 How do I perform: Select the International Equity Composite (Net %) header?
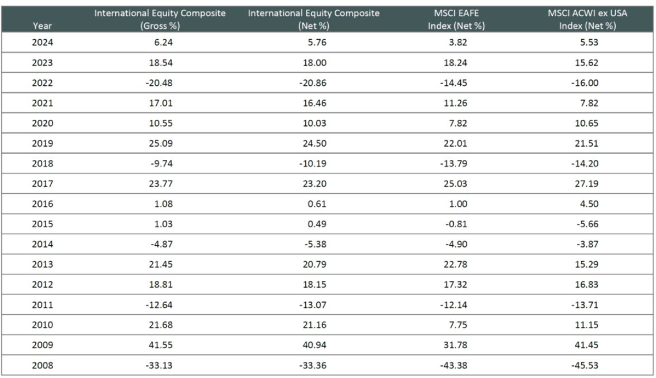pyautogui.click(x=314, y=20)
